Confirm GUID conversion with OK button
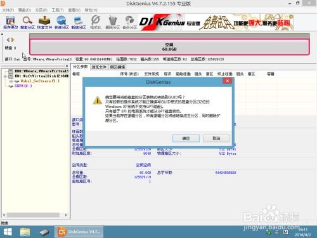The width and height of the screenshot is (317, 238). click(x=186, y=138)
